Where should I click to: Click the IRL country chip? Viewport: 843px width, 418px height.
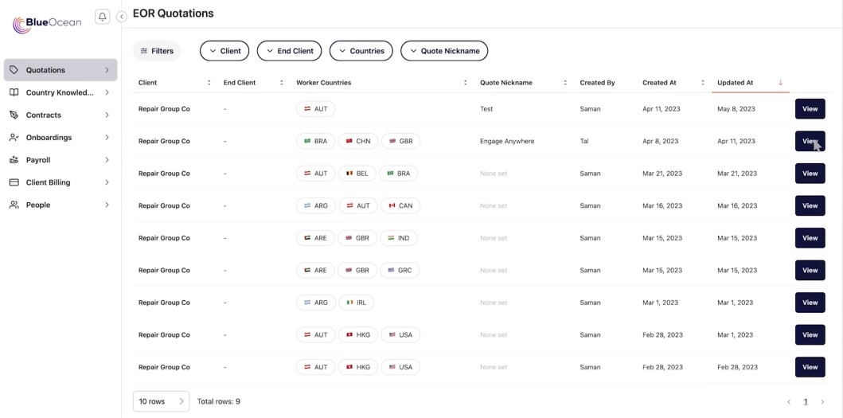[x=356, y=303]
